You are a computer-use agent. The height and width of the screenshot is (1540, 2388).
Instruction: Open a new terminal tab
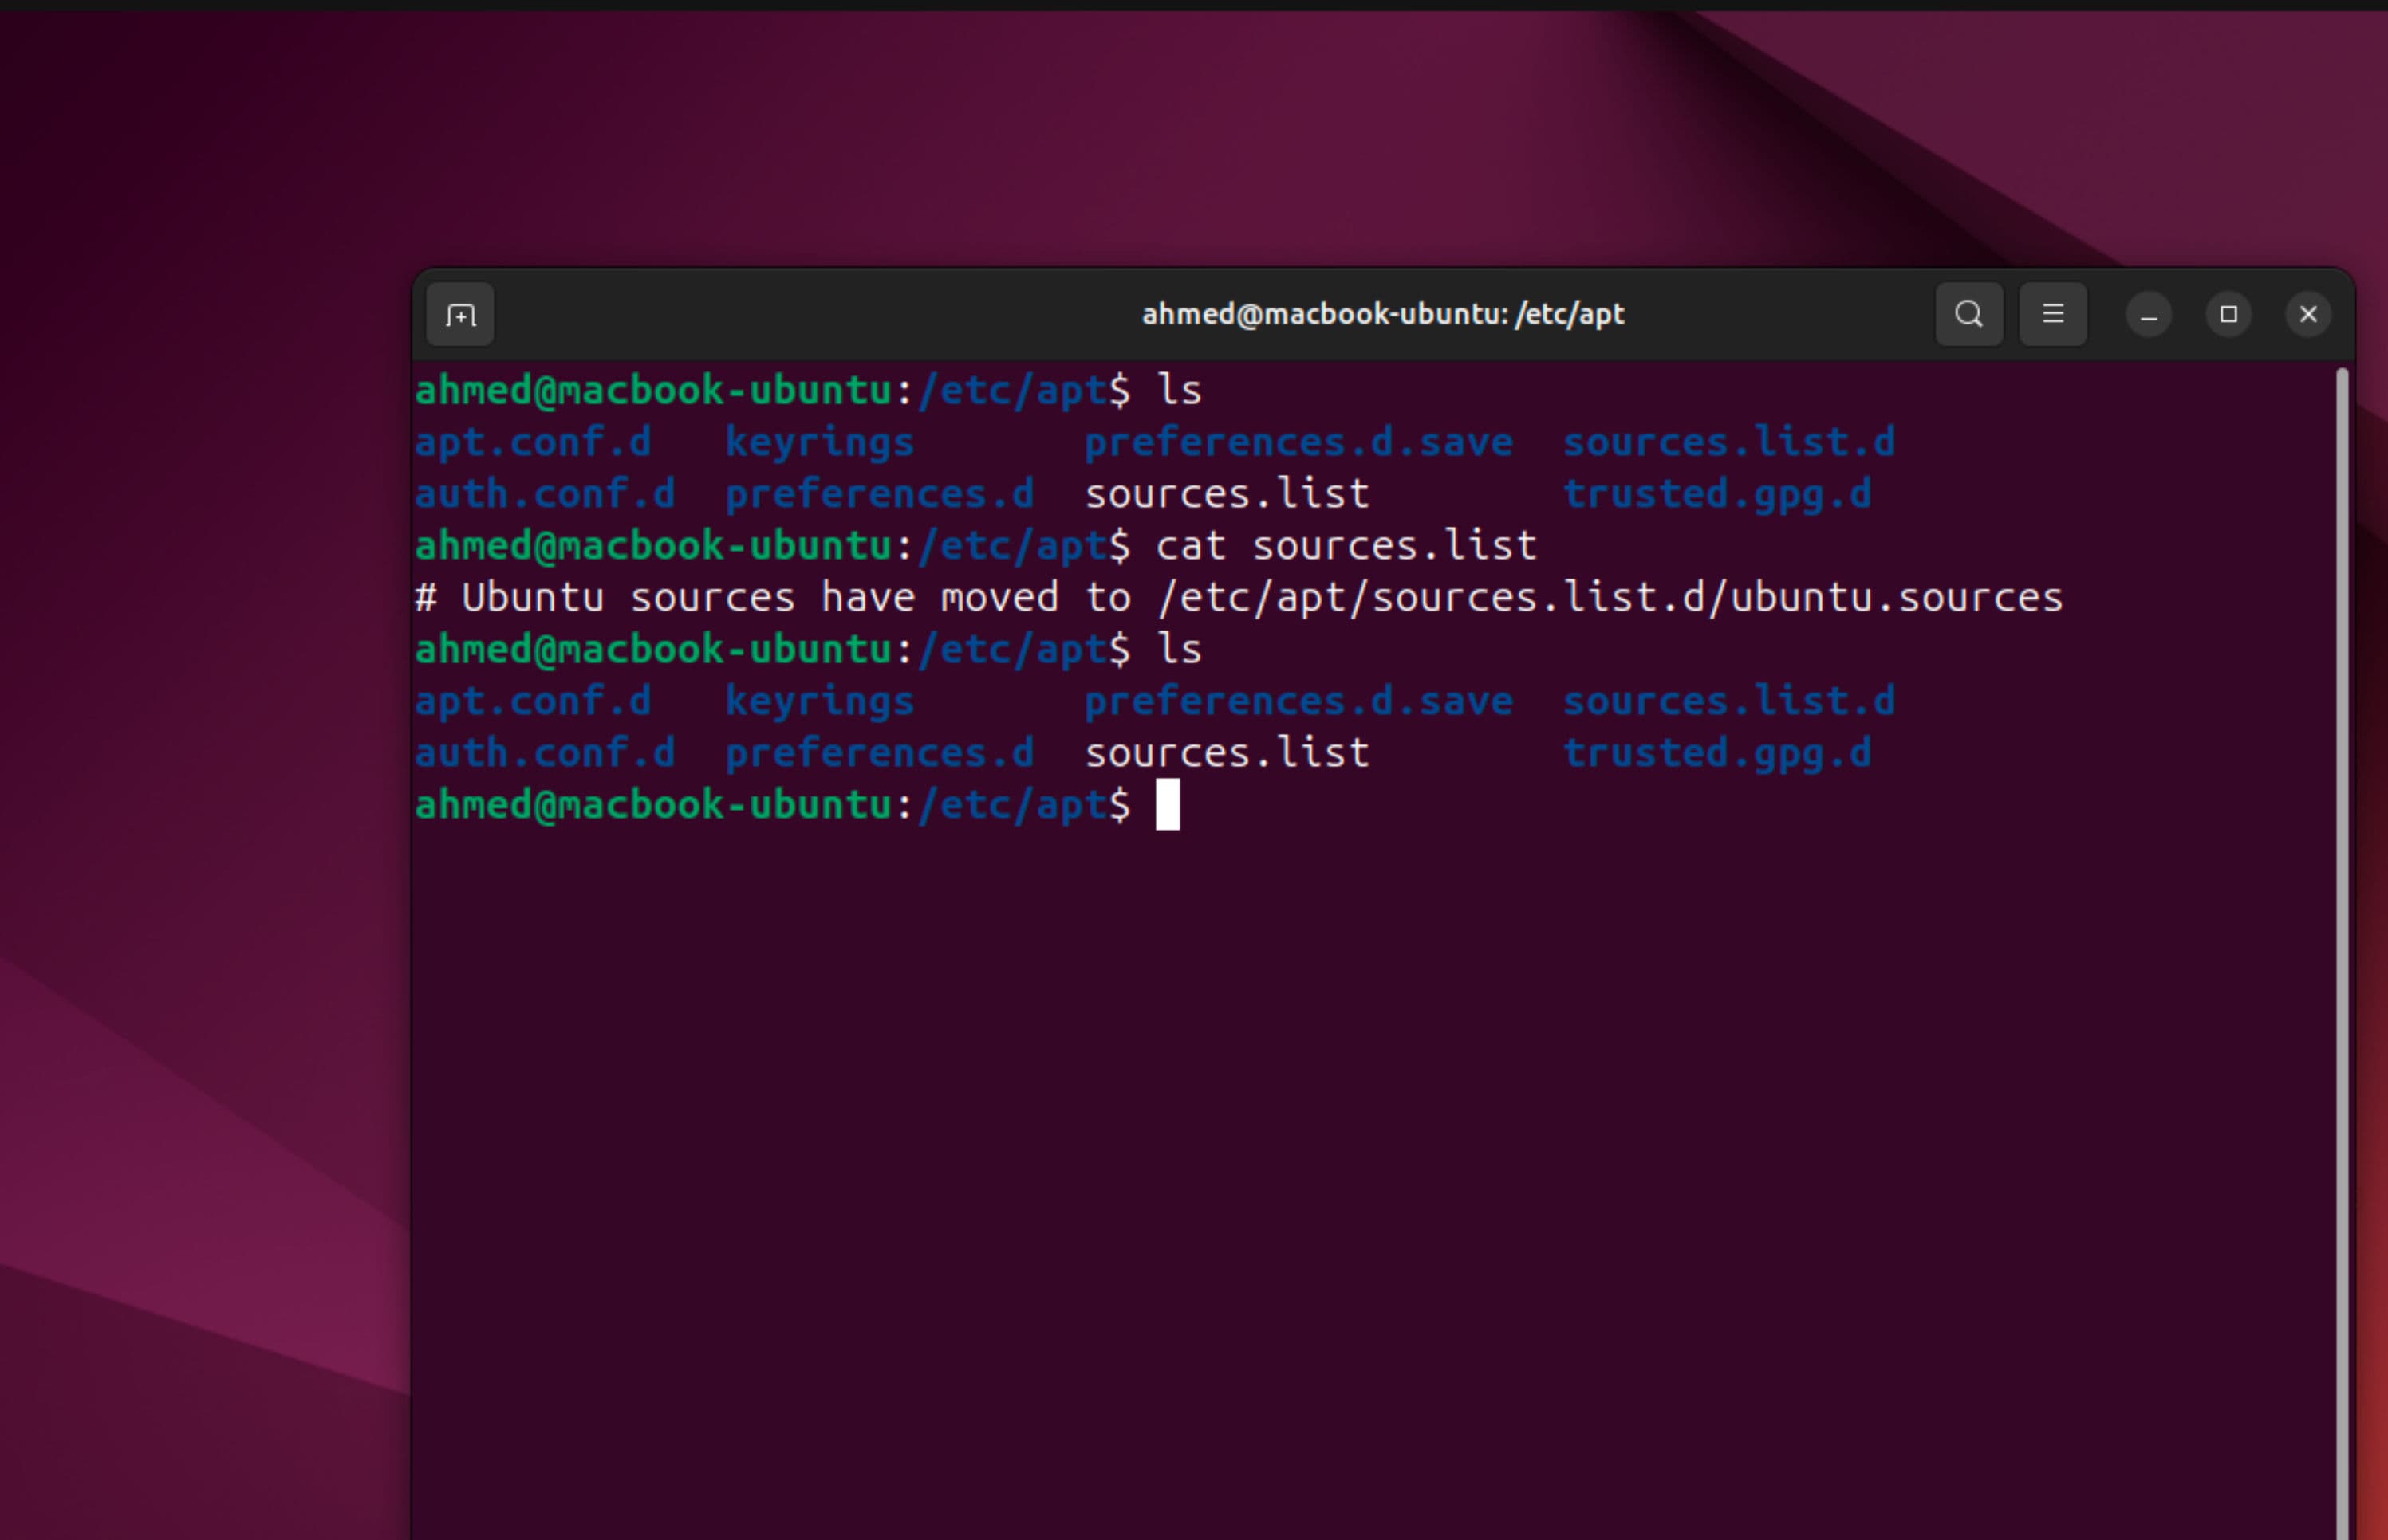pyautogui.click(x=459, y=315)
